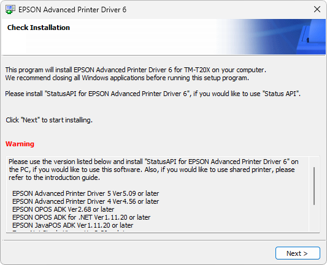This screenshot has width=327, height=265.
Task: Click the printer graphic in the header banner
Action: 310,37
